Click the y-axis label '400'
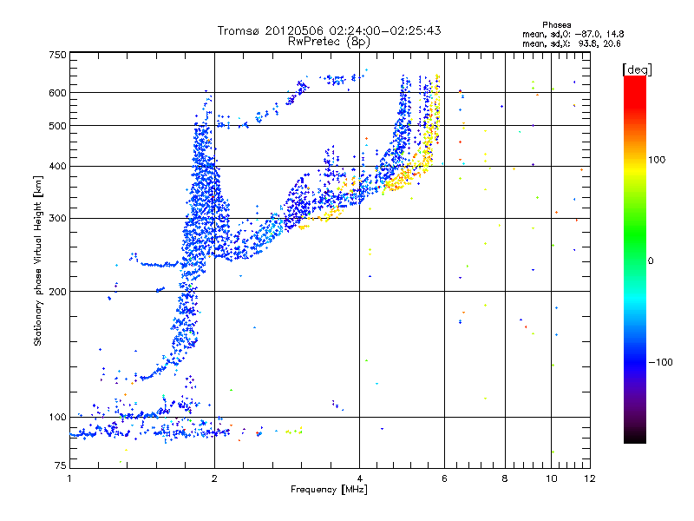The image size is (694, 521). 57,167
